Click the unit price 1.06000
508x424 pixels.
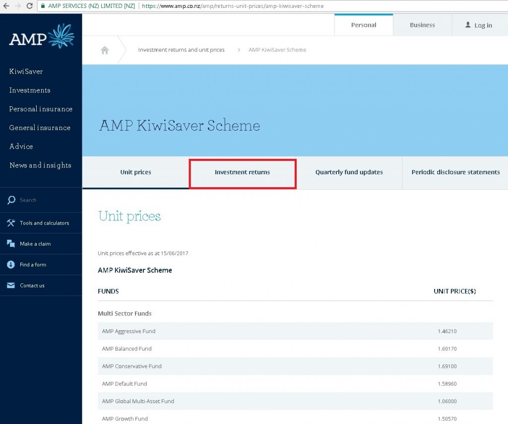coord(447,401)
